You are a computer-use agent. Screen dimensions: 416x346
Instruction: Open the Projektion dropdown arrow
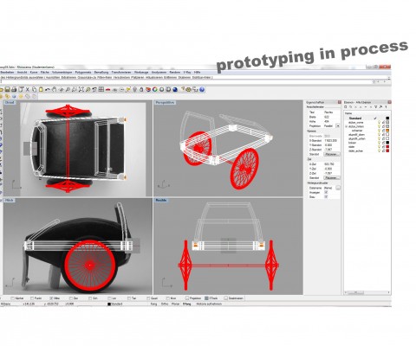(338, 126)
